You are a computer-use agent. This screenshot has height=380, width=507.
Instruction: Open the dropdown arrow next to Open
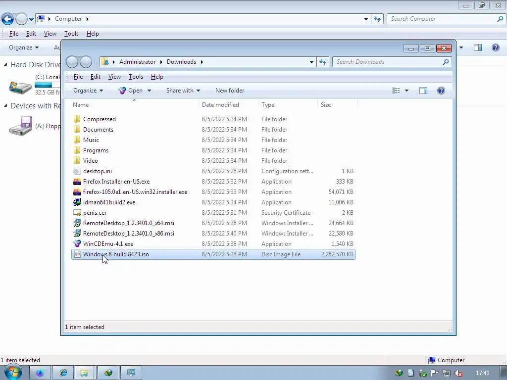click(x=149, y=91)
